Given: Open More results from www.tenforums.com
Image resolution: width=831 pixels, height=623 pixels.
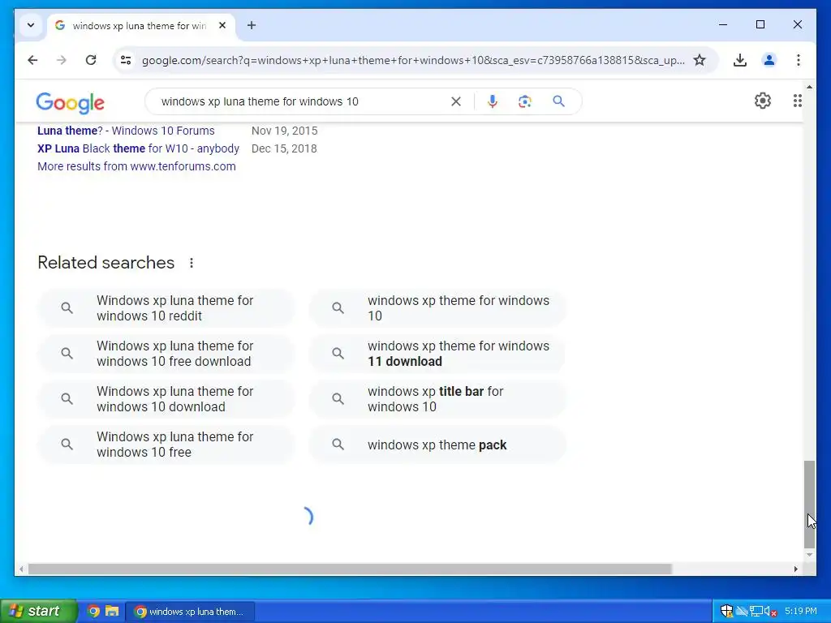Looking at the screenshot, I should (x=136, y=166).
